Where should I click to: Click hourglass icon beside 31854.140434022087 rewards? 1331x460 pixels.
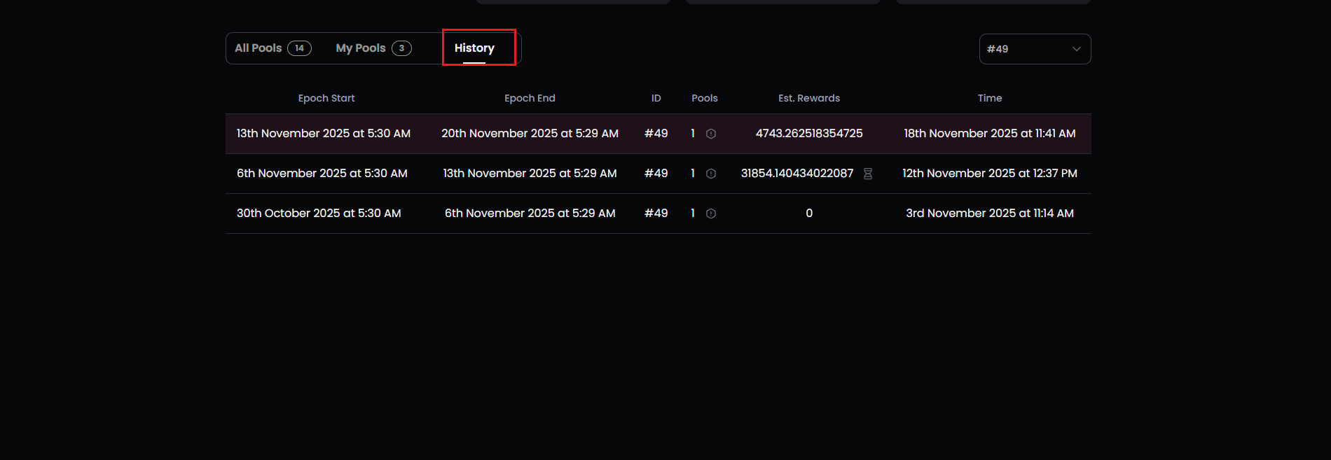(x=868, y=174)
